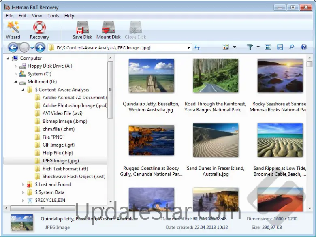Expand the $ Lost and Found node
This screenshot has width=316, height=237.
point(23,184)
